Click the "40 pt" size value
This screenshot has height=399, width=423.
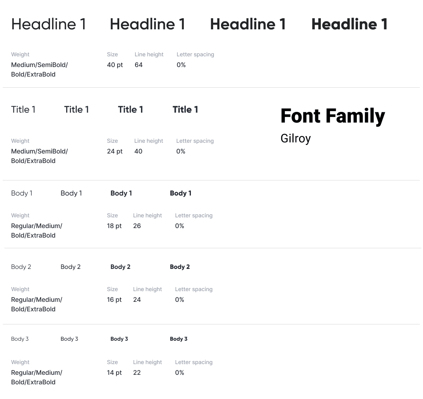[115, 65]
